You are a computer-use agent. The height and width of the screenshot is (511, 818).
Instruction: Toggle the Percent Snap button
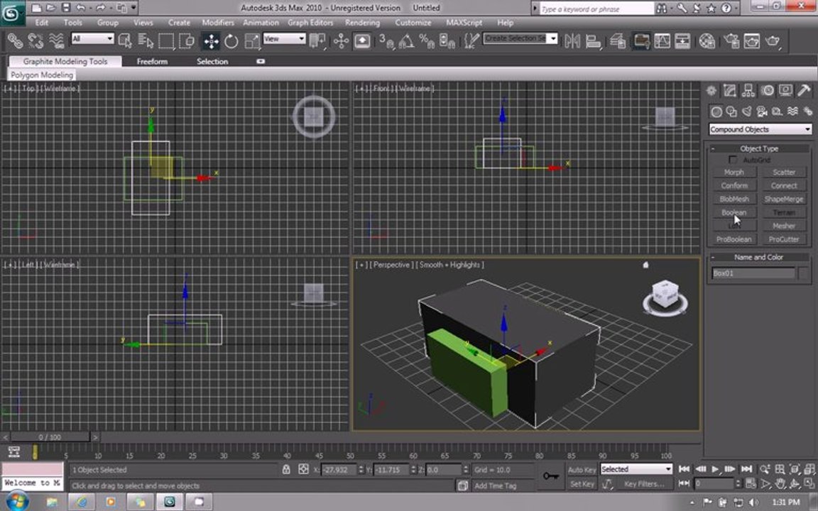click(x=426, y=40)
